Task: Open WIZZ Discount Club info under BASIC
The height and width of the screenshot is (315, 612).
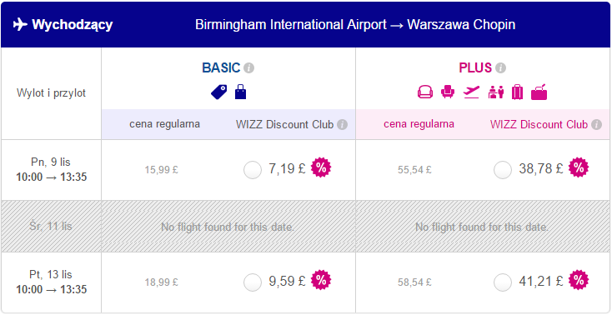Action: tap(343, 125)
